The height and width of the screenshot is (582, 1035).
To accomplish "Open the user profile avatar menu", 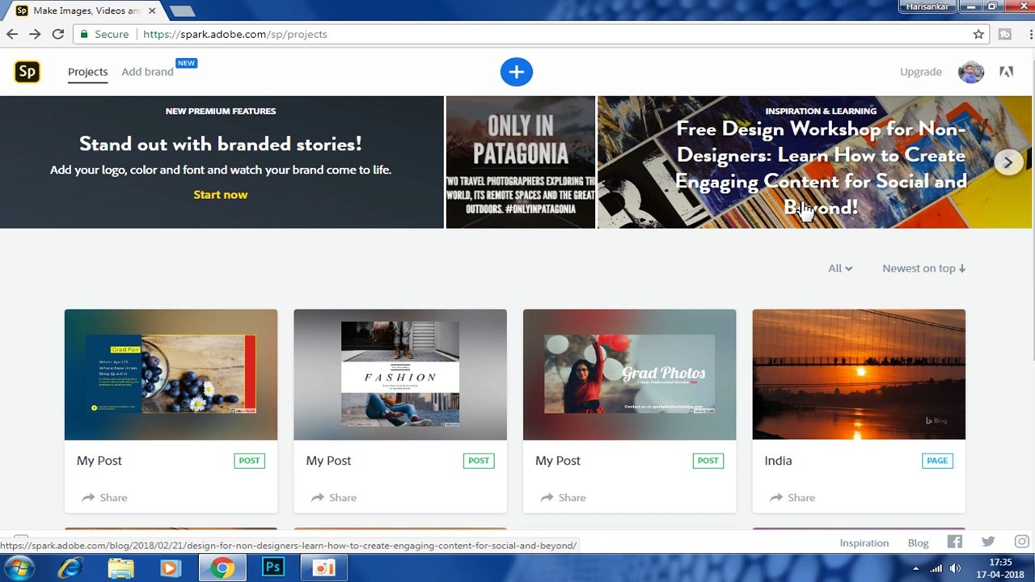I will pos(971,72).
